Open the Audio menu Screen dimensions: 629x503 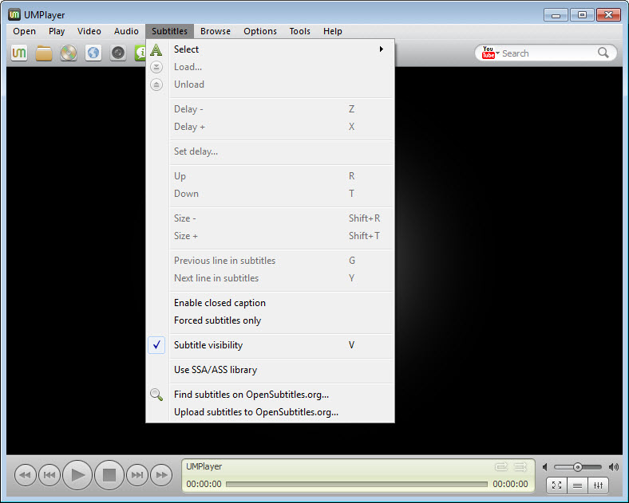tap(126, 31)
